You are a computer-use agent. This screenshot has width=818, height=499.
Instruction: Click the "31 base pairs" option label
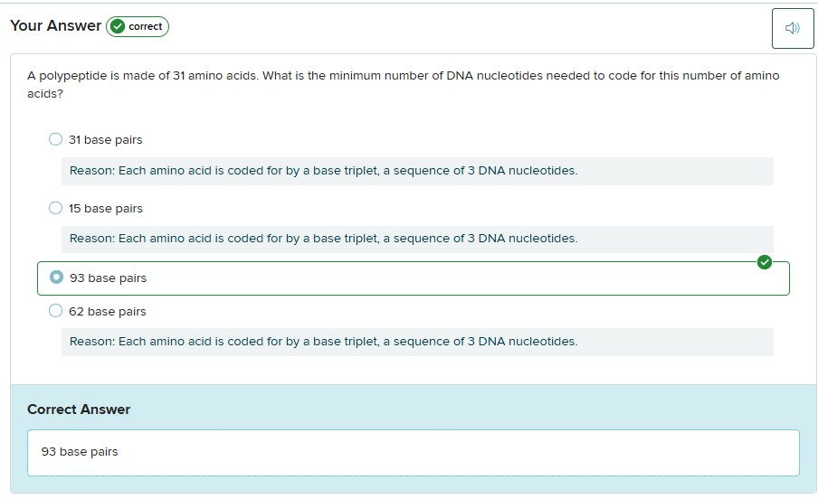click(x=105, y=140)
